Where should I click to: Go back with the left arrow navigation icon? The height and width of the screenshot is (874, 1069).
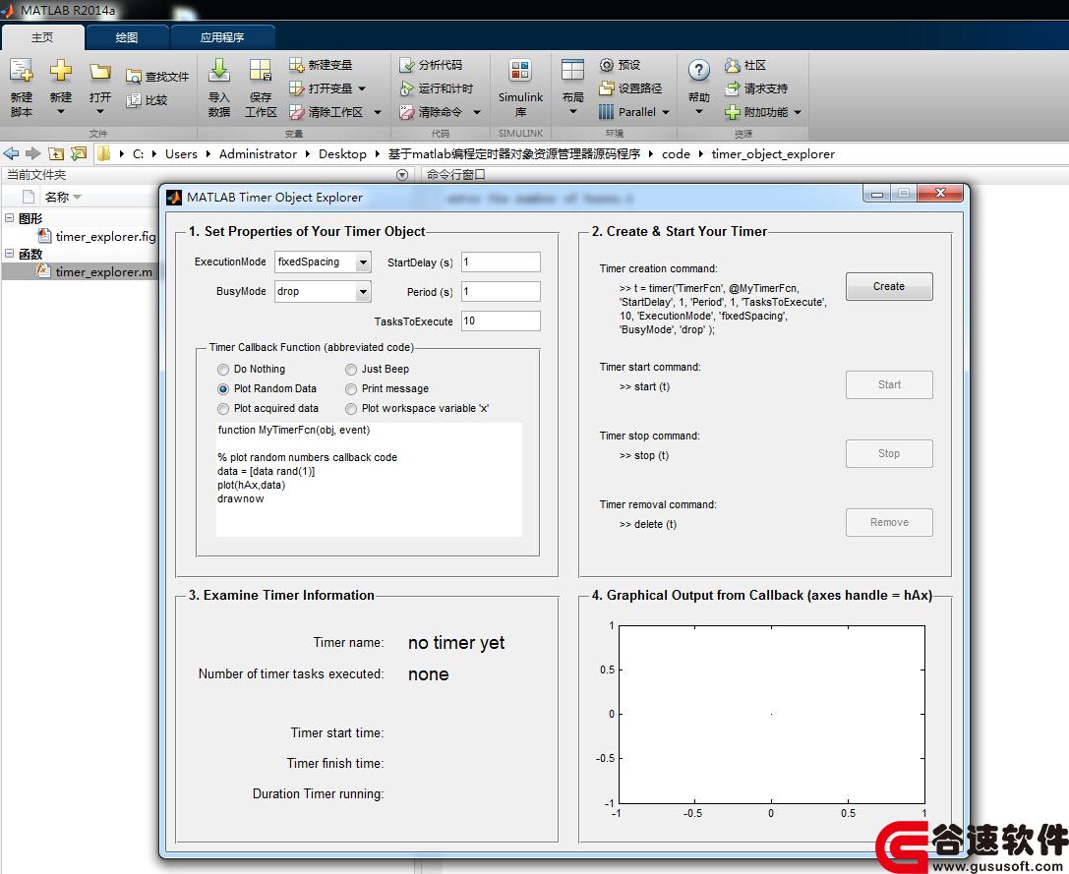click(x=12, y=154)
